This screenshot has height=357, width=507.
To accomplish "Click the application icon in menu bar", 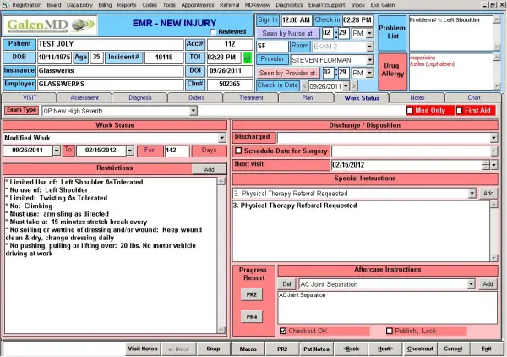I will 4,5.
